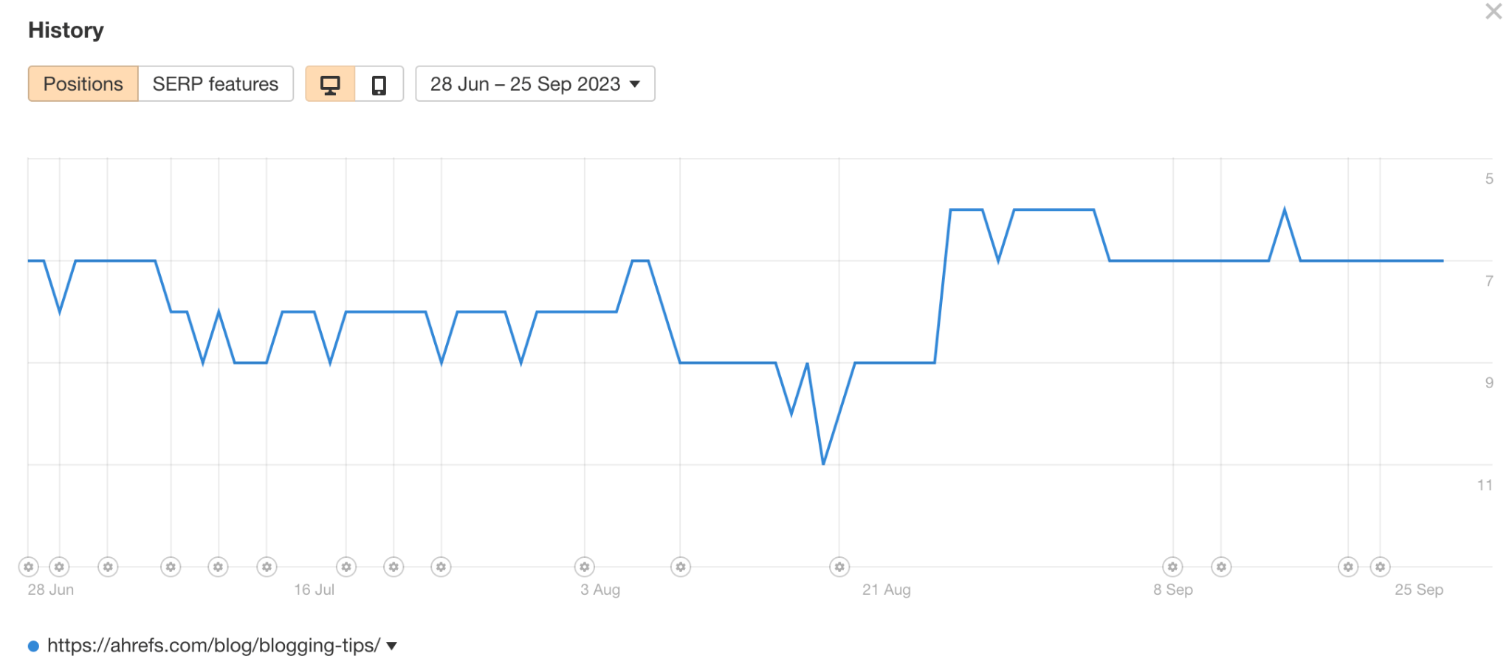Toggle the desktop positions view

click(x=330, y=84)
